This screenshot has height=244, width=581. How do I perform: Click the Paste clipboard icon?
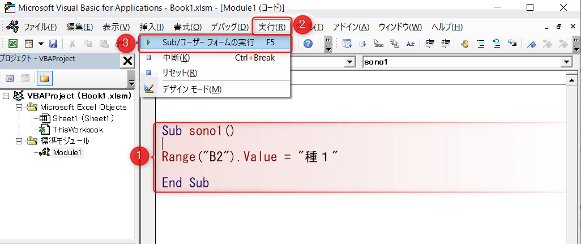point(104,44)
